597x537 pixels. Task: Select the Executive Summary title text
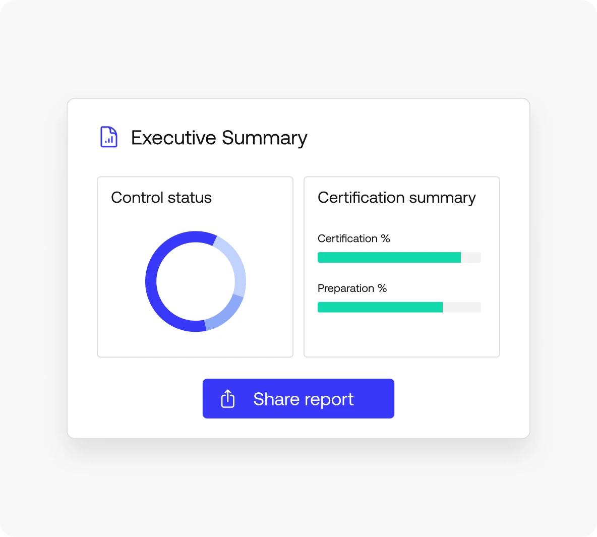(219, 138)
